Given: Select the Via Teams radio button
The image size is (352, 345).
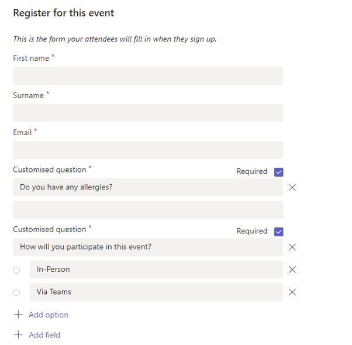Looking at the screenshot, I should pos(16,292).
